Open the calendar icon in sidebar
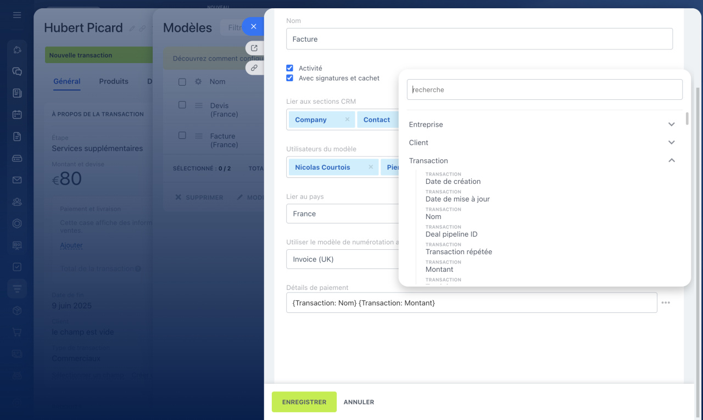703x420 pixels. point(17,115)
